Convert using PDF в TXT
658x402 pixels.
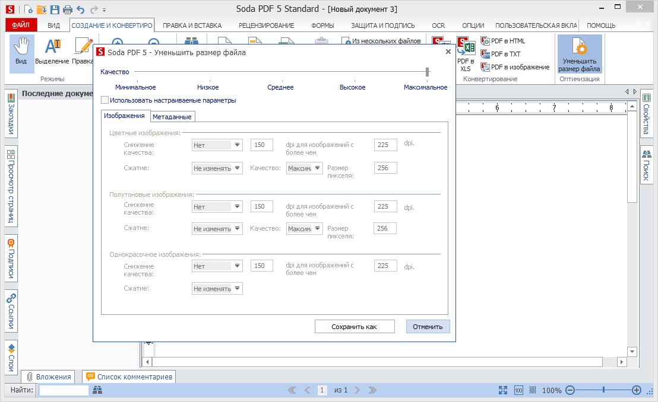point(501,53)
